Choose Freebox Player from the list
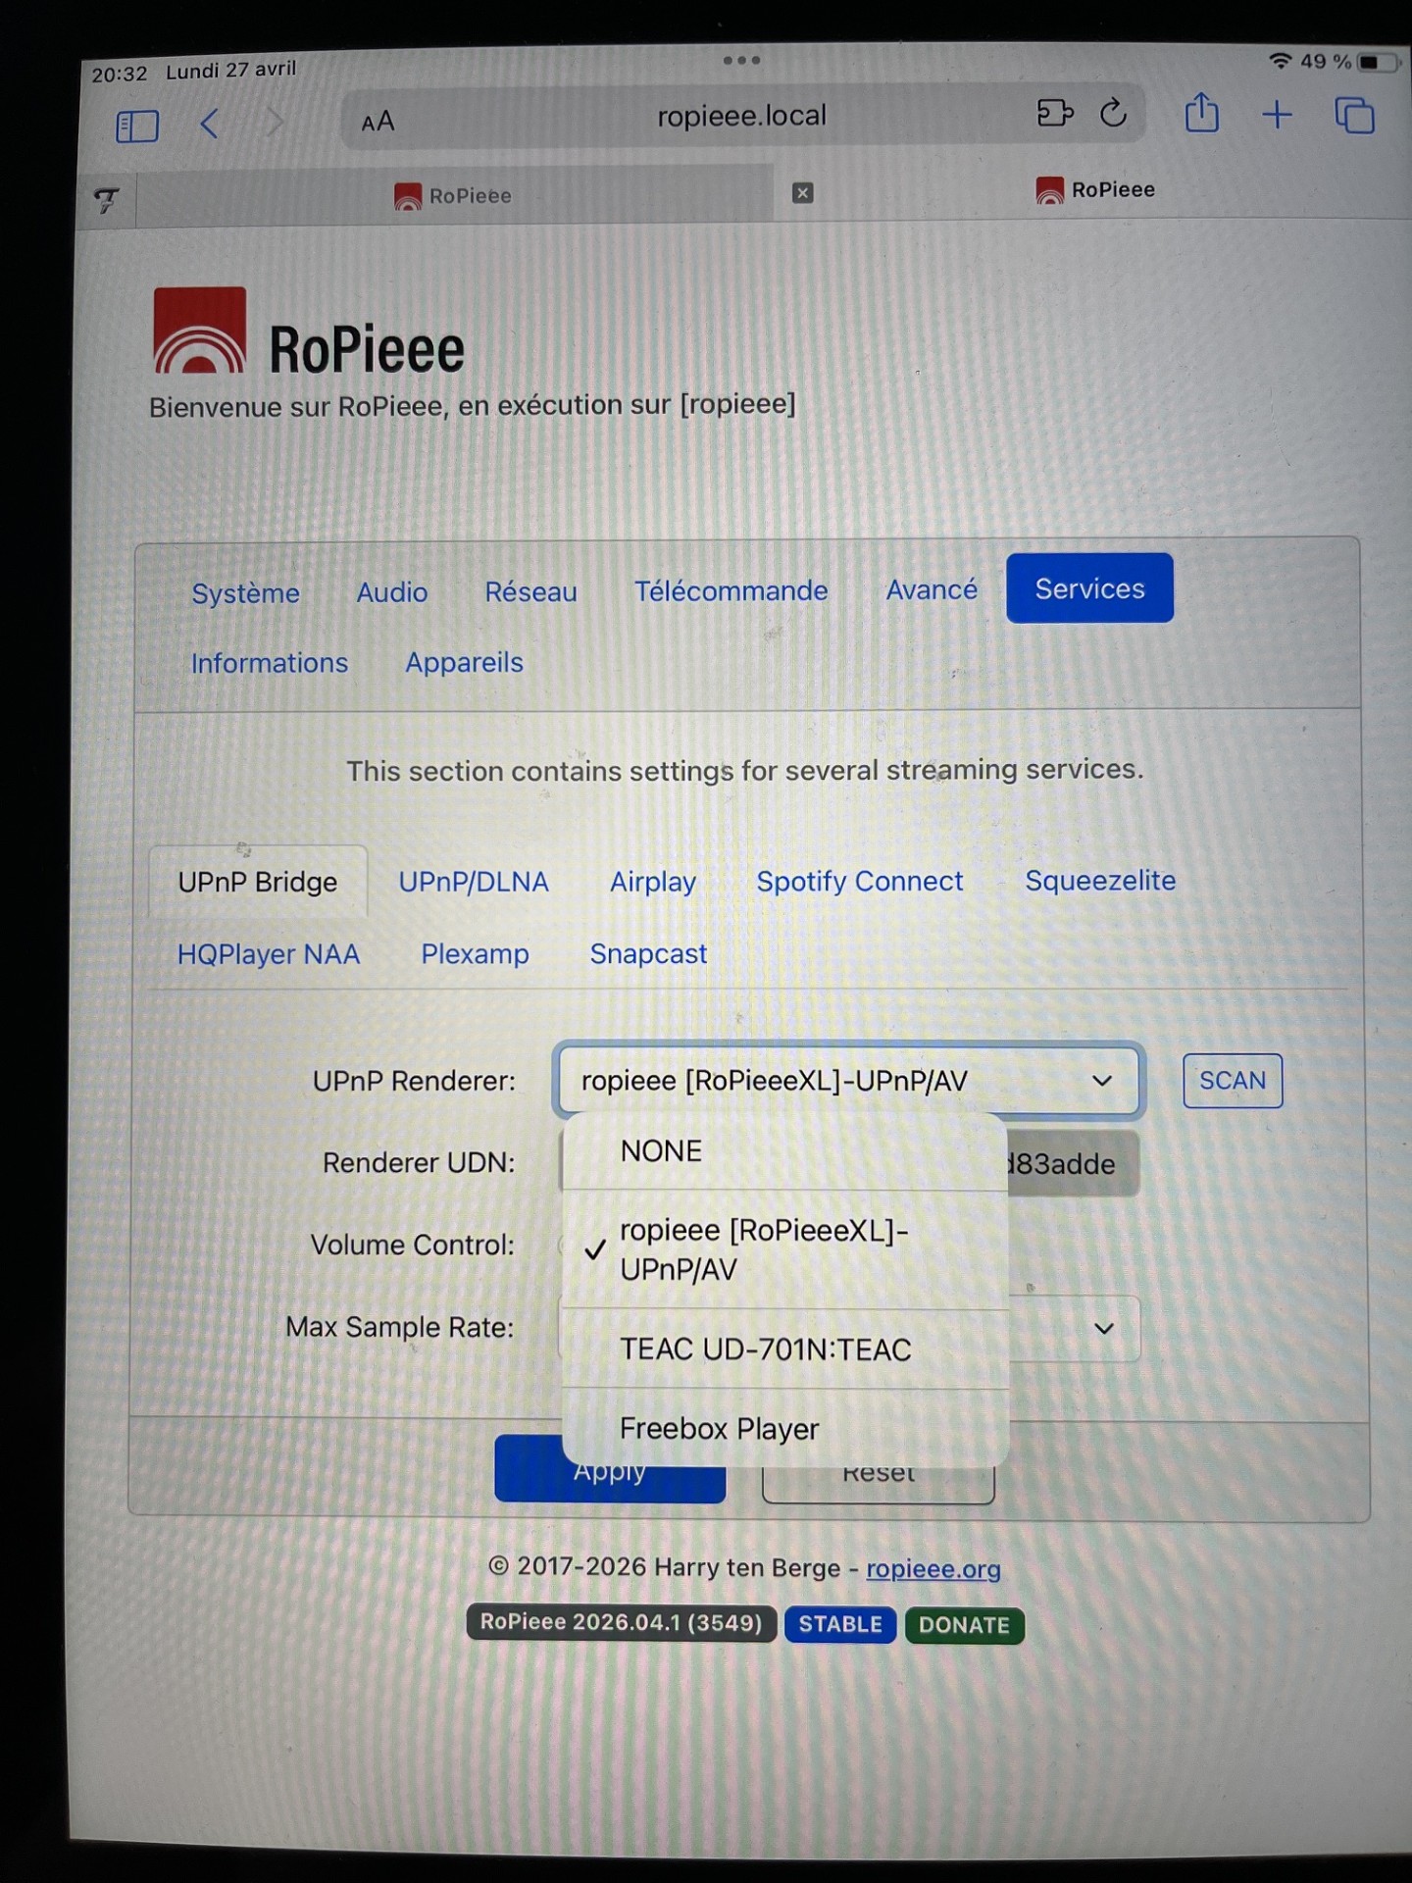The image size is (1412, 1883). coord(785,1428)
